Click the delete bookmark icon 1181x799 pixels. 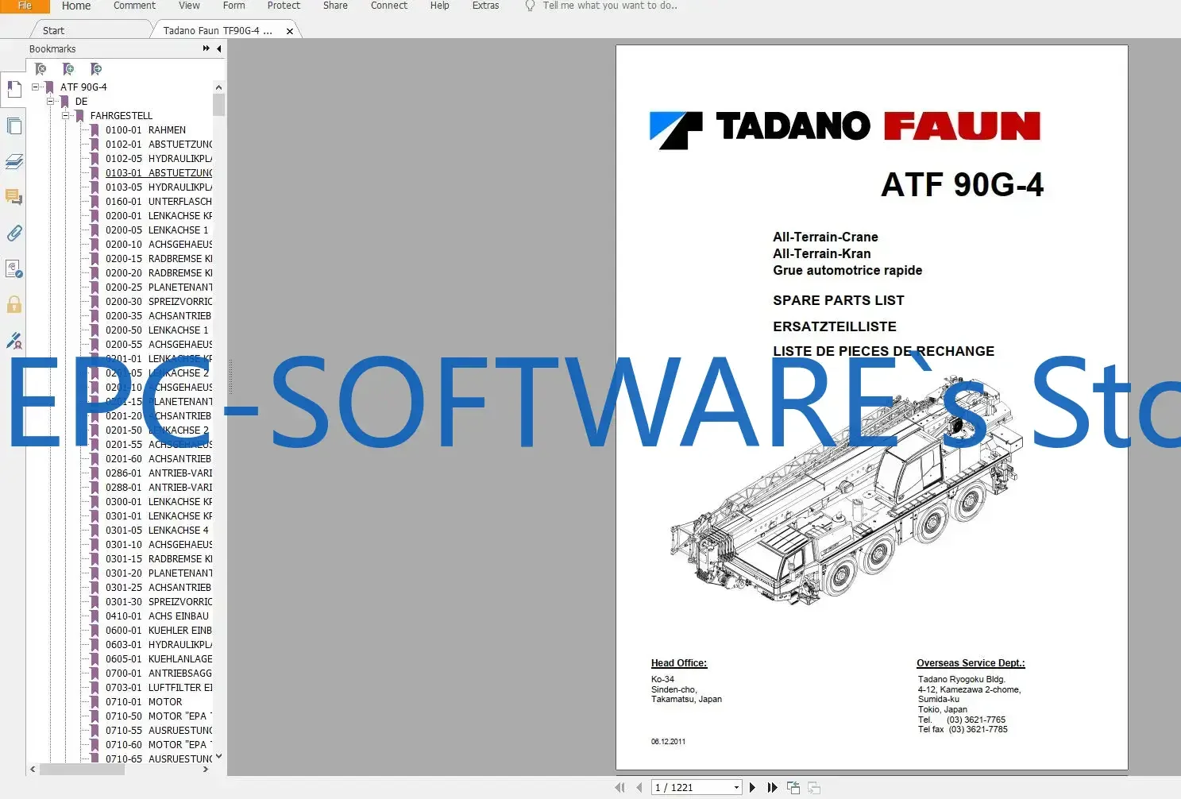point(41,70)
